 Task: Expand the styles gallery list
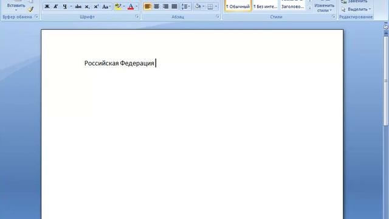(309, 8)
